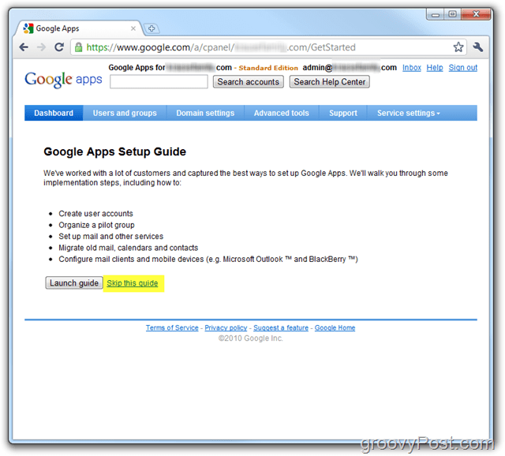Click the Search accounts button
Image resolution: width=505 pixels, height=456 pixels.
pos(249,82)
